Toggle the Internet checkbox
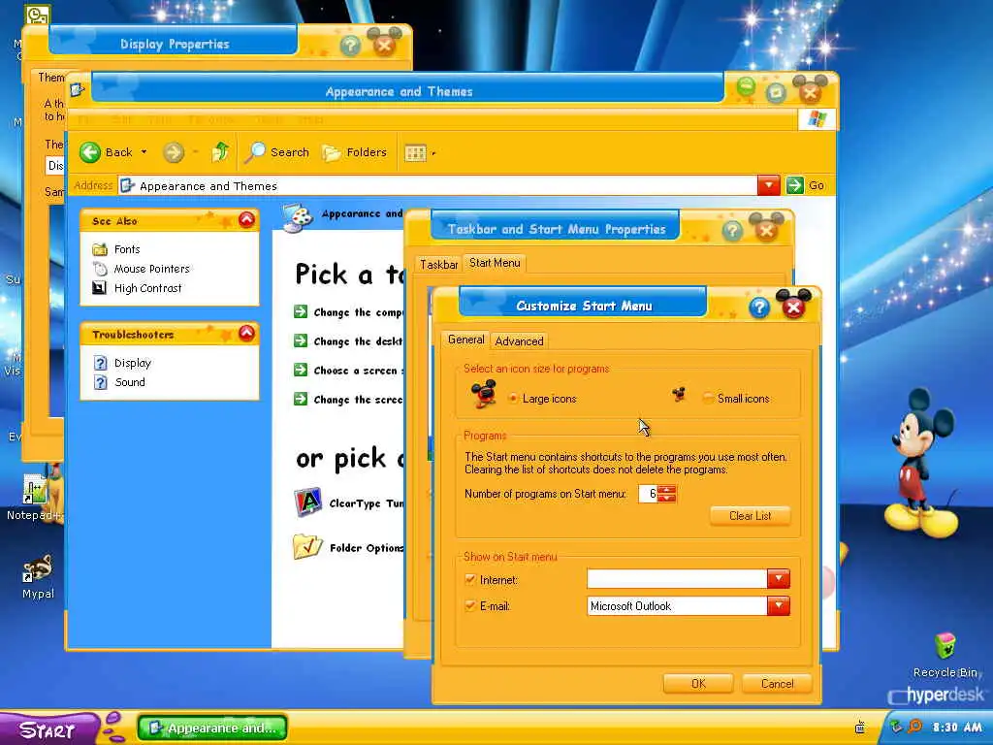This screenshot has width=993, height=745. [470, 580]
